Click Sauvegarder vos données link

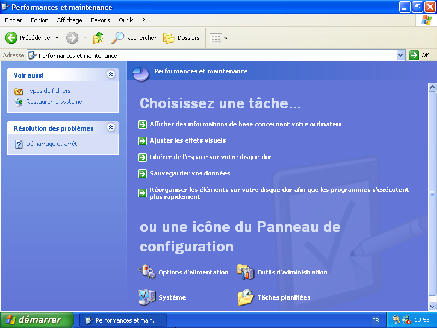[x=190, y=173]
